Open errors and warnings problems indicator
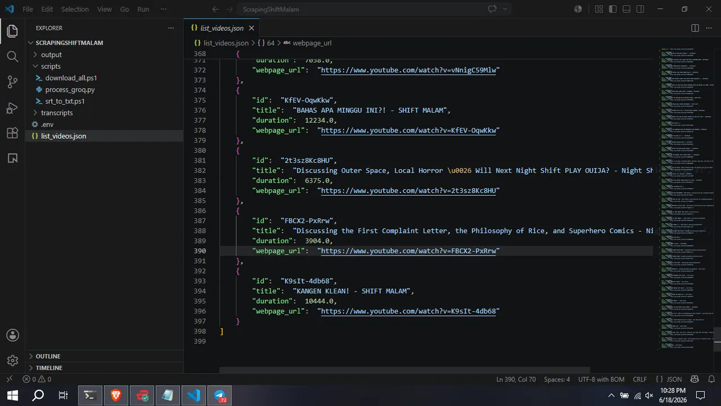This screenshot has height=406, width=721. click(37, 379)
